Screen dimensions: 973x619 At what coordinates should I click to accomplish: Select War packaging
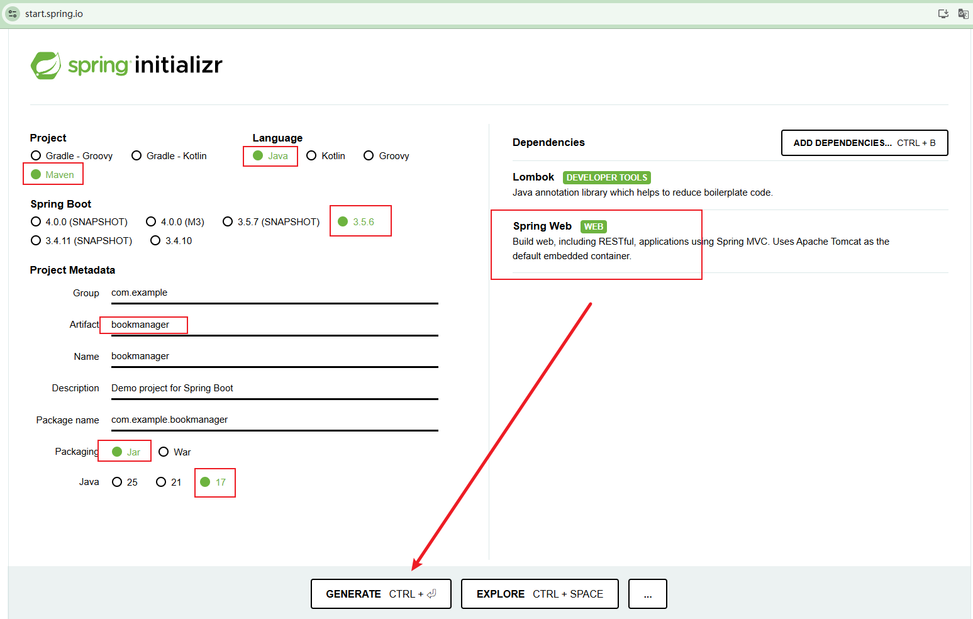175,452
